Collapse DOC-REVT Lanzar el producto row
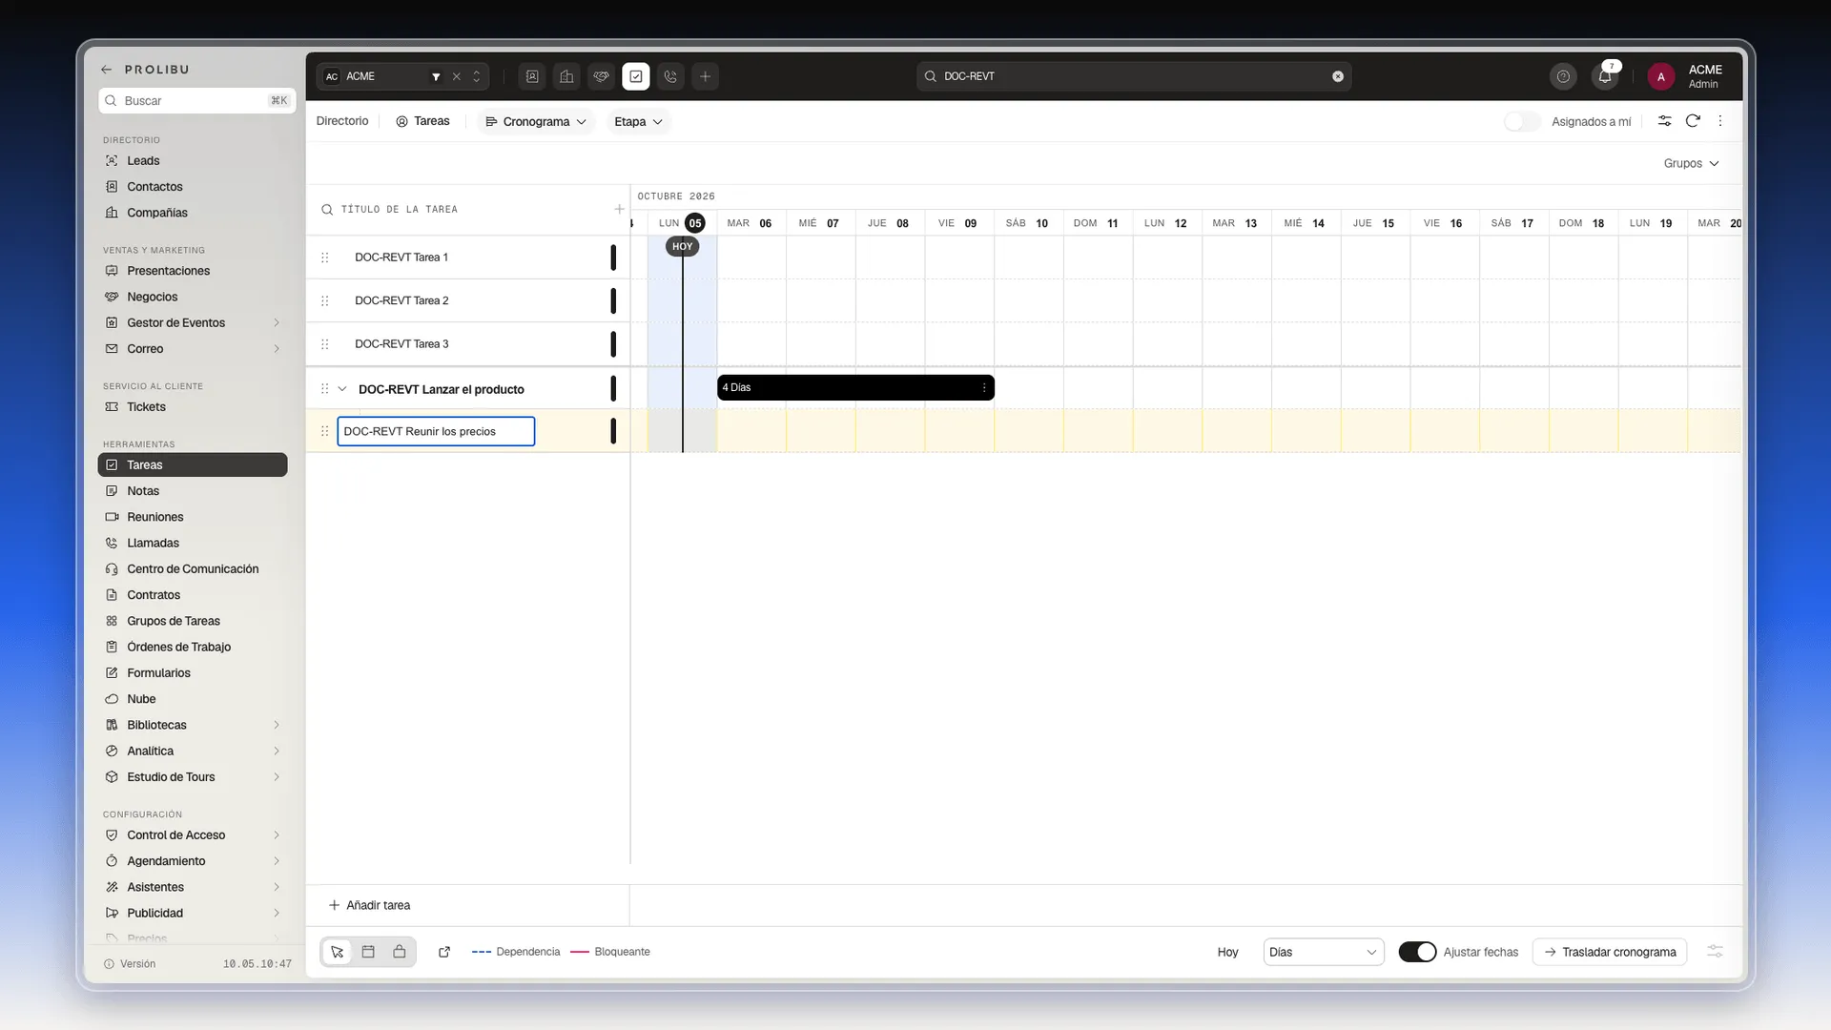Screen dimensions: 1831x1030 pyautogui.click(x=342, y=389)
